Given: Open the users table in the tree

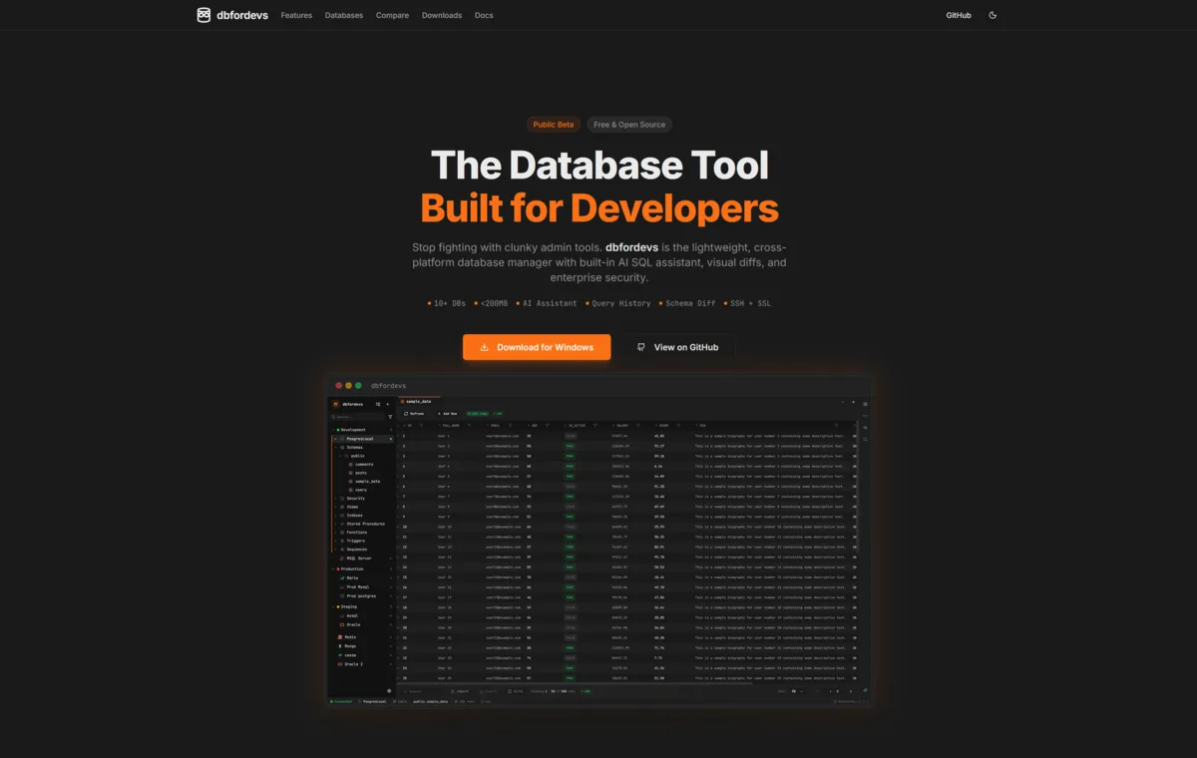Looking at the screenshot, I should (x=360, y=490).
